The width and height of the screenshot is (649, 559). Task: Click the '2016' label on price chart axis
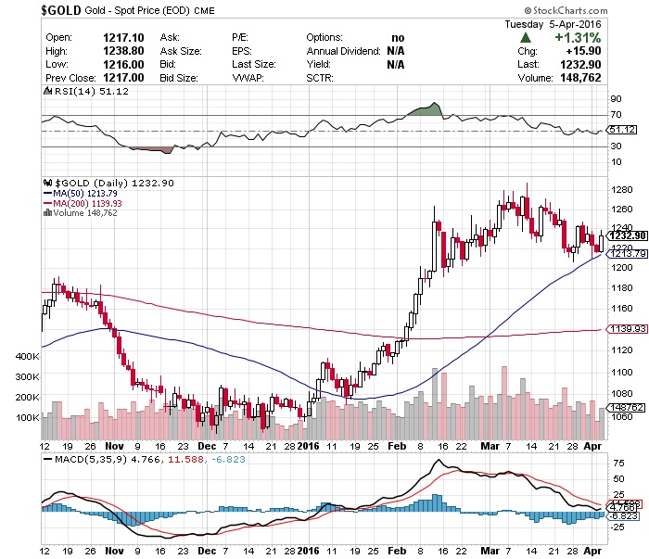pyautogui.click(x=309, y=446)
